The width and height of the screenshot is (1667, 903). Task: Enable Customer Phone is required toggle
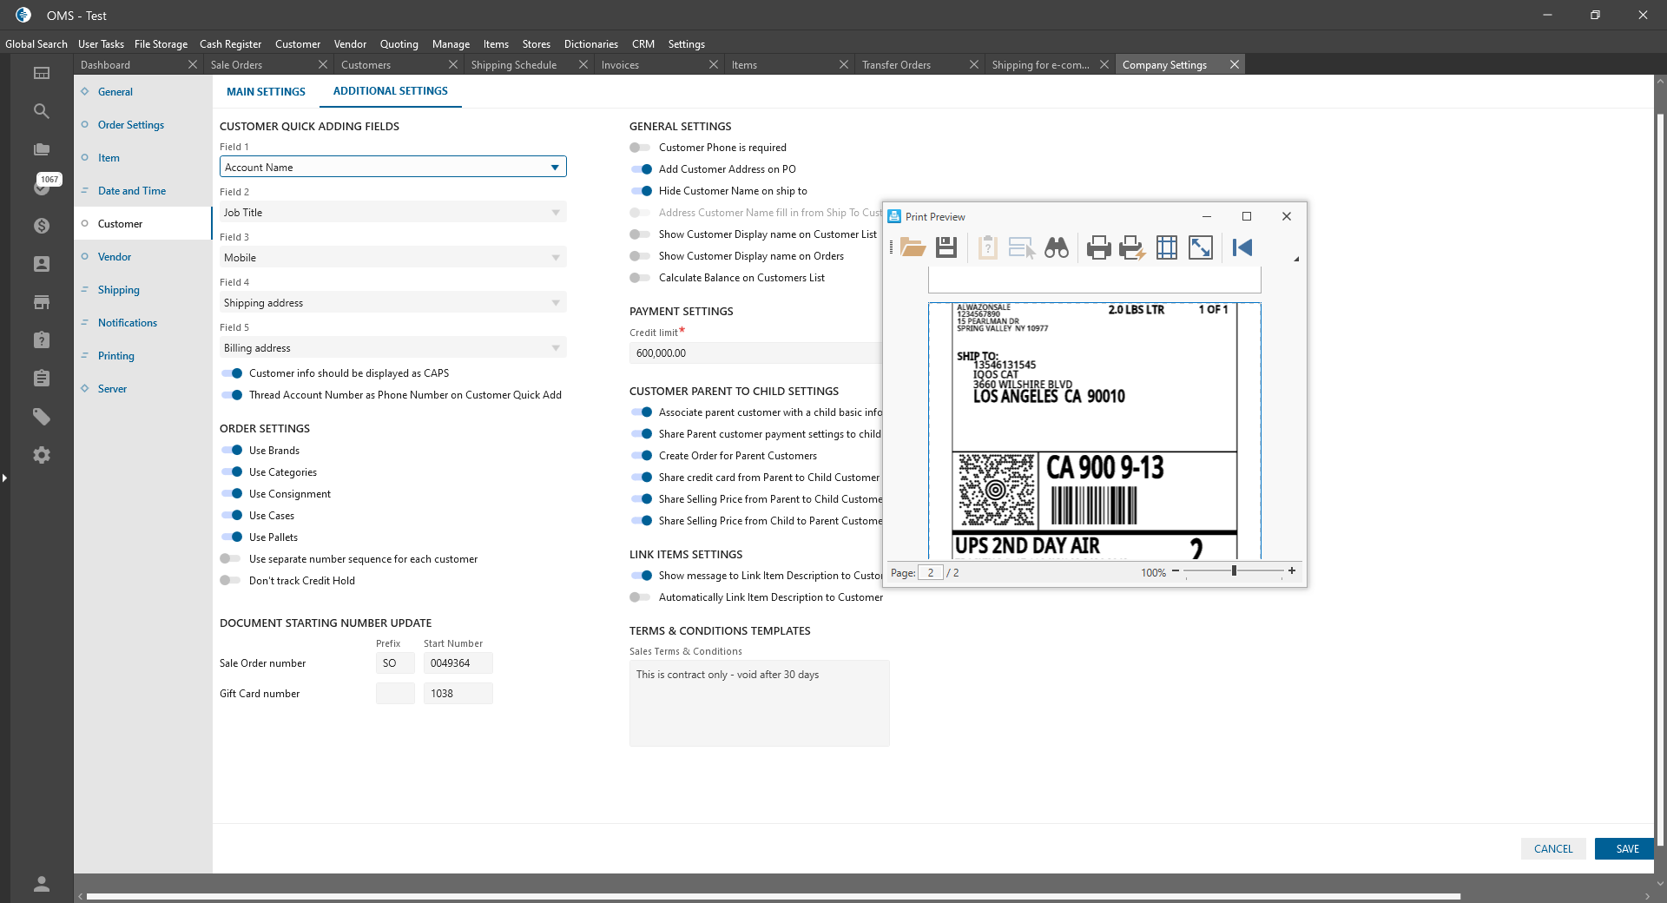(x=640, y=148)
